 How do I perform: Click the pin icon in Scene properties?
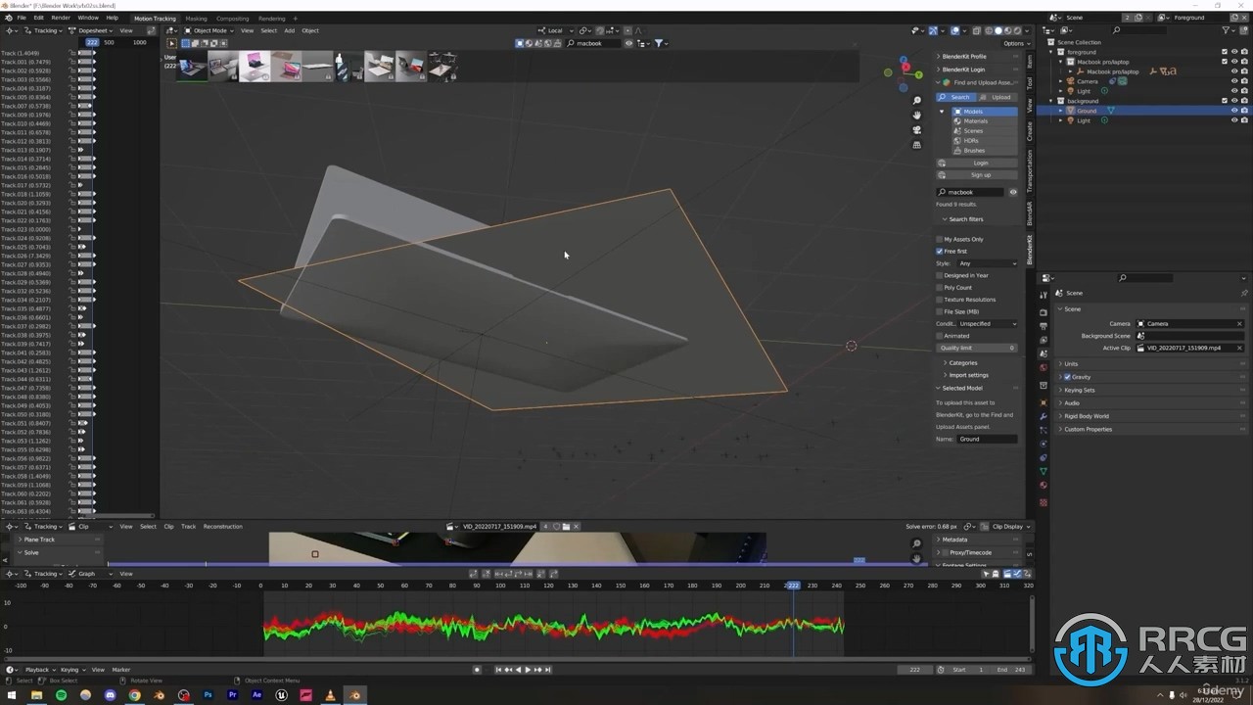(1244, 293)
